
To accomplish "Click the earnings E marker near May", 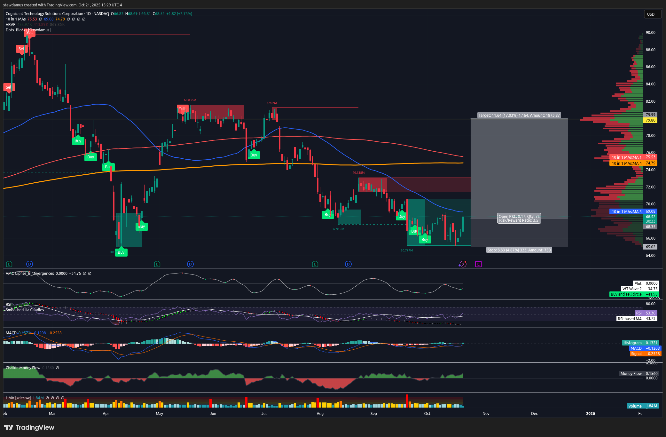I will tap(157, 264).
